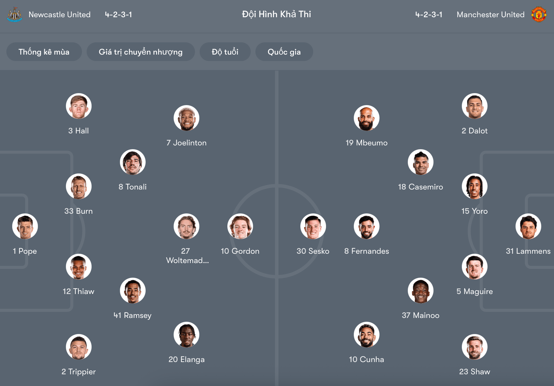Click Sesko's player avatar
Image resolution: width=554 pixels, height=386 pixels.
313,226
